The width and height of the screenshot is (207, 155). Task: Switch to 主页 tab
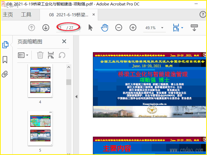(8, 15)
